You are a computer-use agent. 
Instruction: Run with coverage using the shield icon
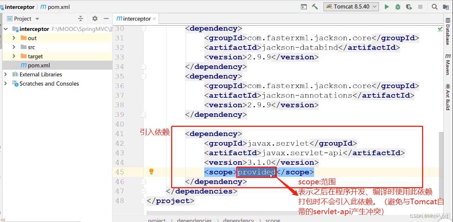[409, 7]
